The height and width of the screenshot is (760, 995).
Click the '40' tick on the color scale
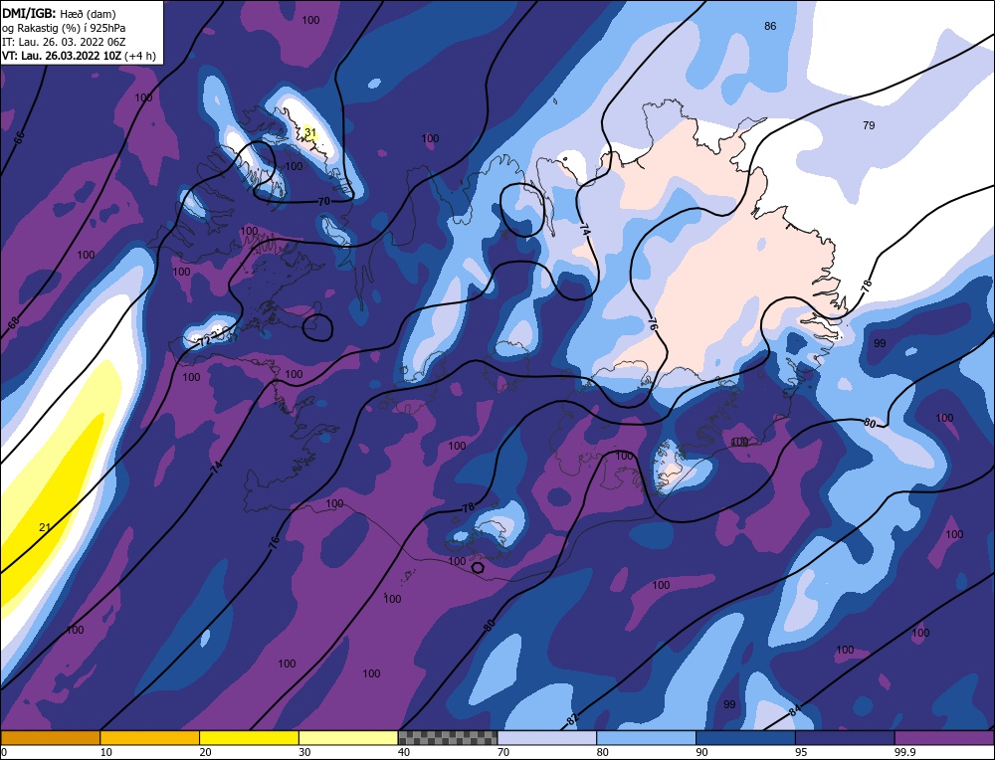coord(404,752)
